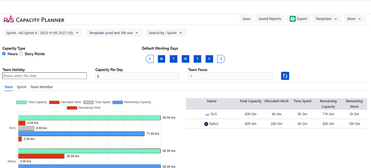The image size is (371, 168).
Task: Toggle Remaining Capacity legend swatch
Action: pos(118,102)
